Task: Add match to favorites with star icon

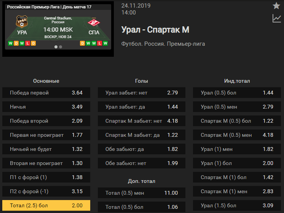Action: pos(276,6)
